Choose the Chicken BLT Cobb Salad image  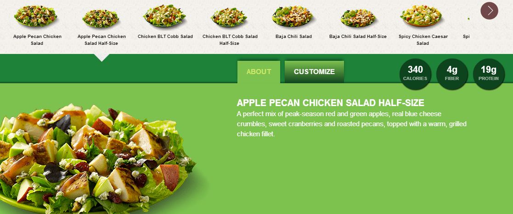point(164,16)
